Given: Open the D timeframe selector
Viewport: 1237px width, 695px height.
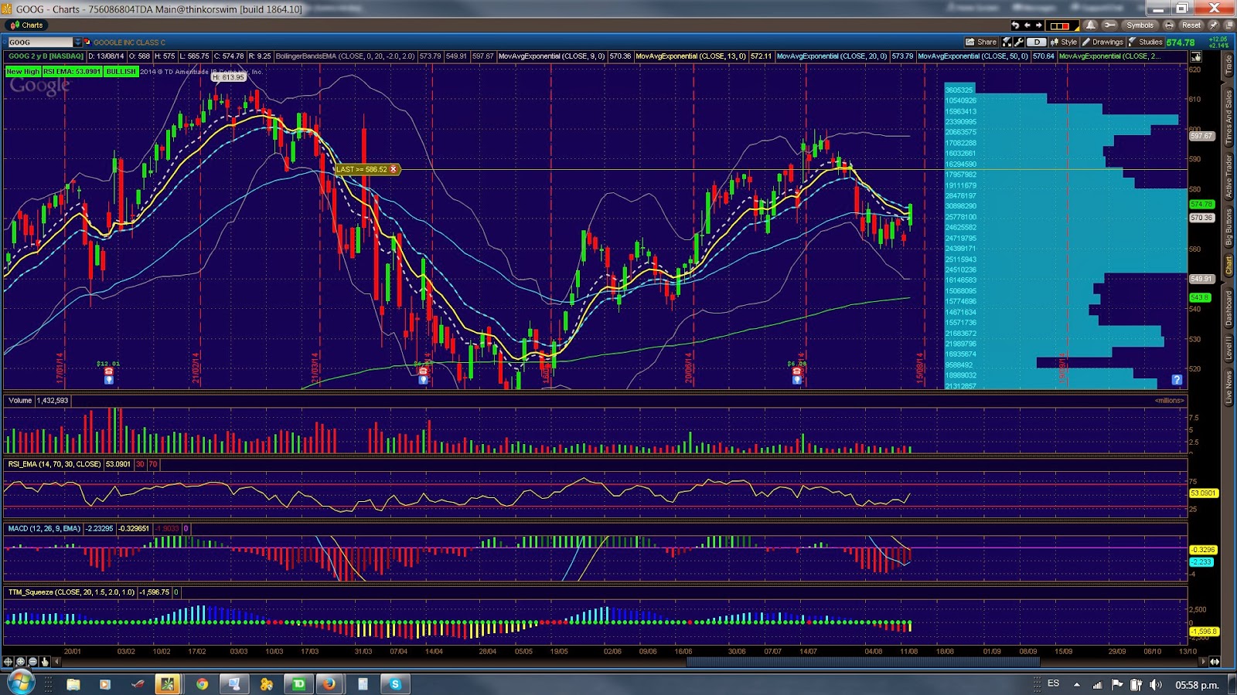Looking at the screenshot, I should pyautogui.click(x=1037, y=42).
